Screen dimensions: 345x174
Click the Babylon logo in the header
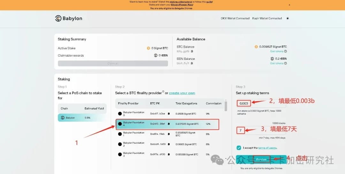coord(69,19)
